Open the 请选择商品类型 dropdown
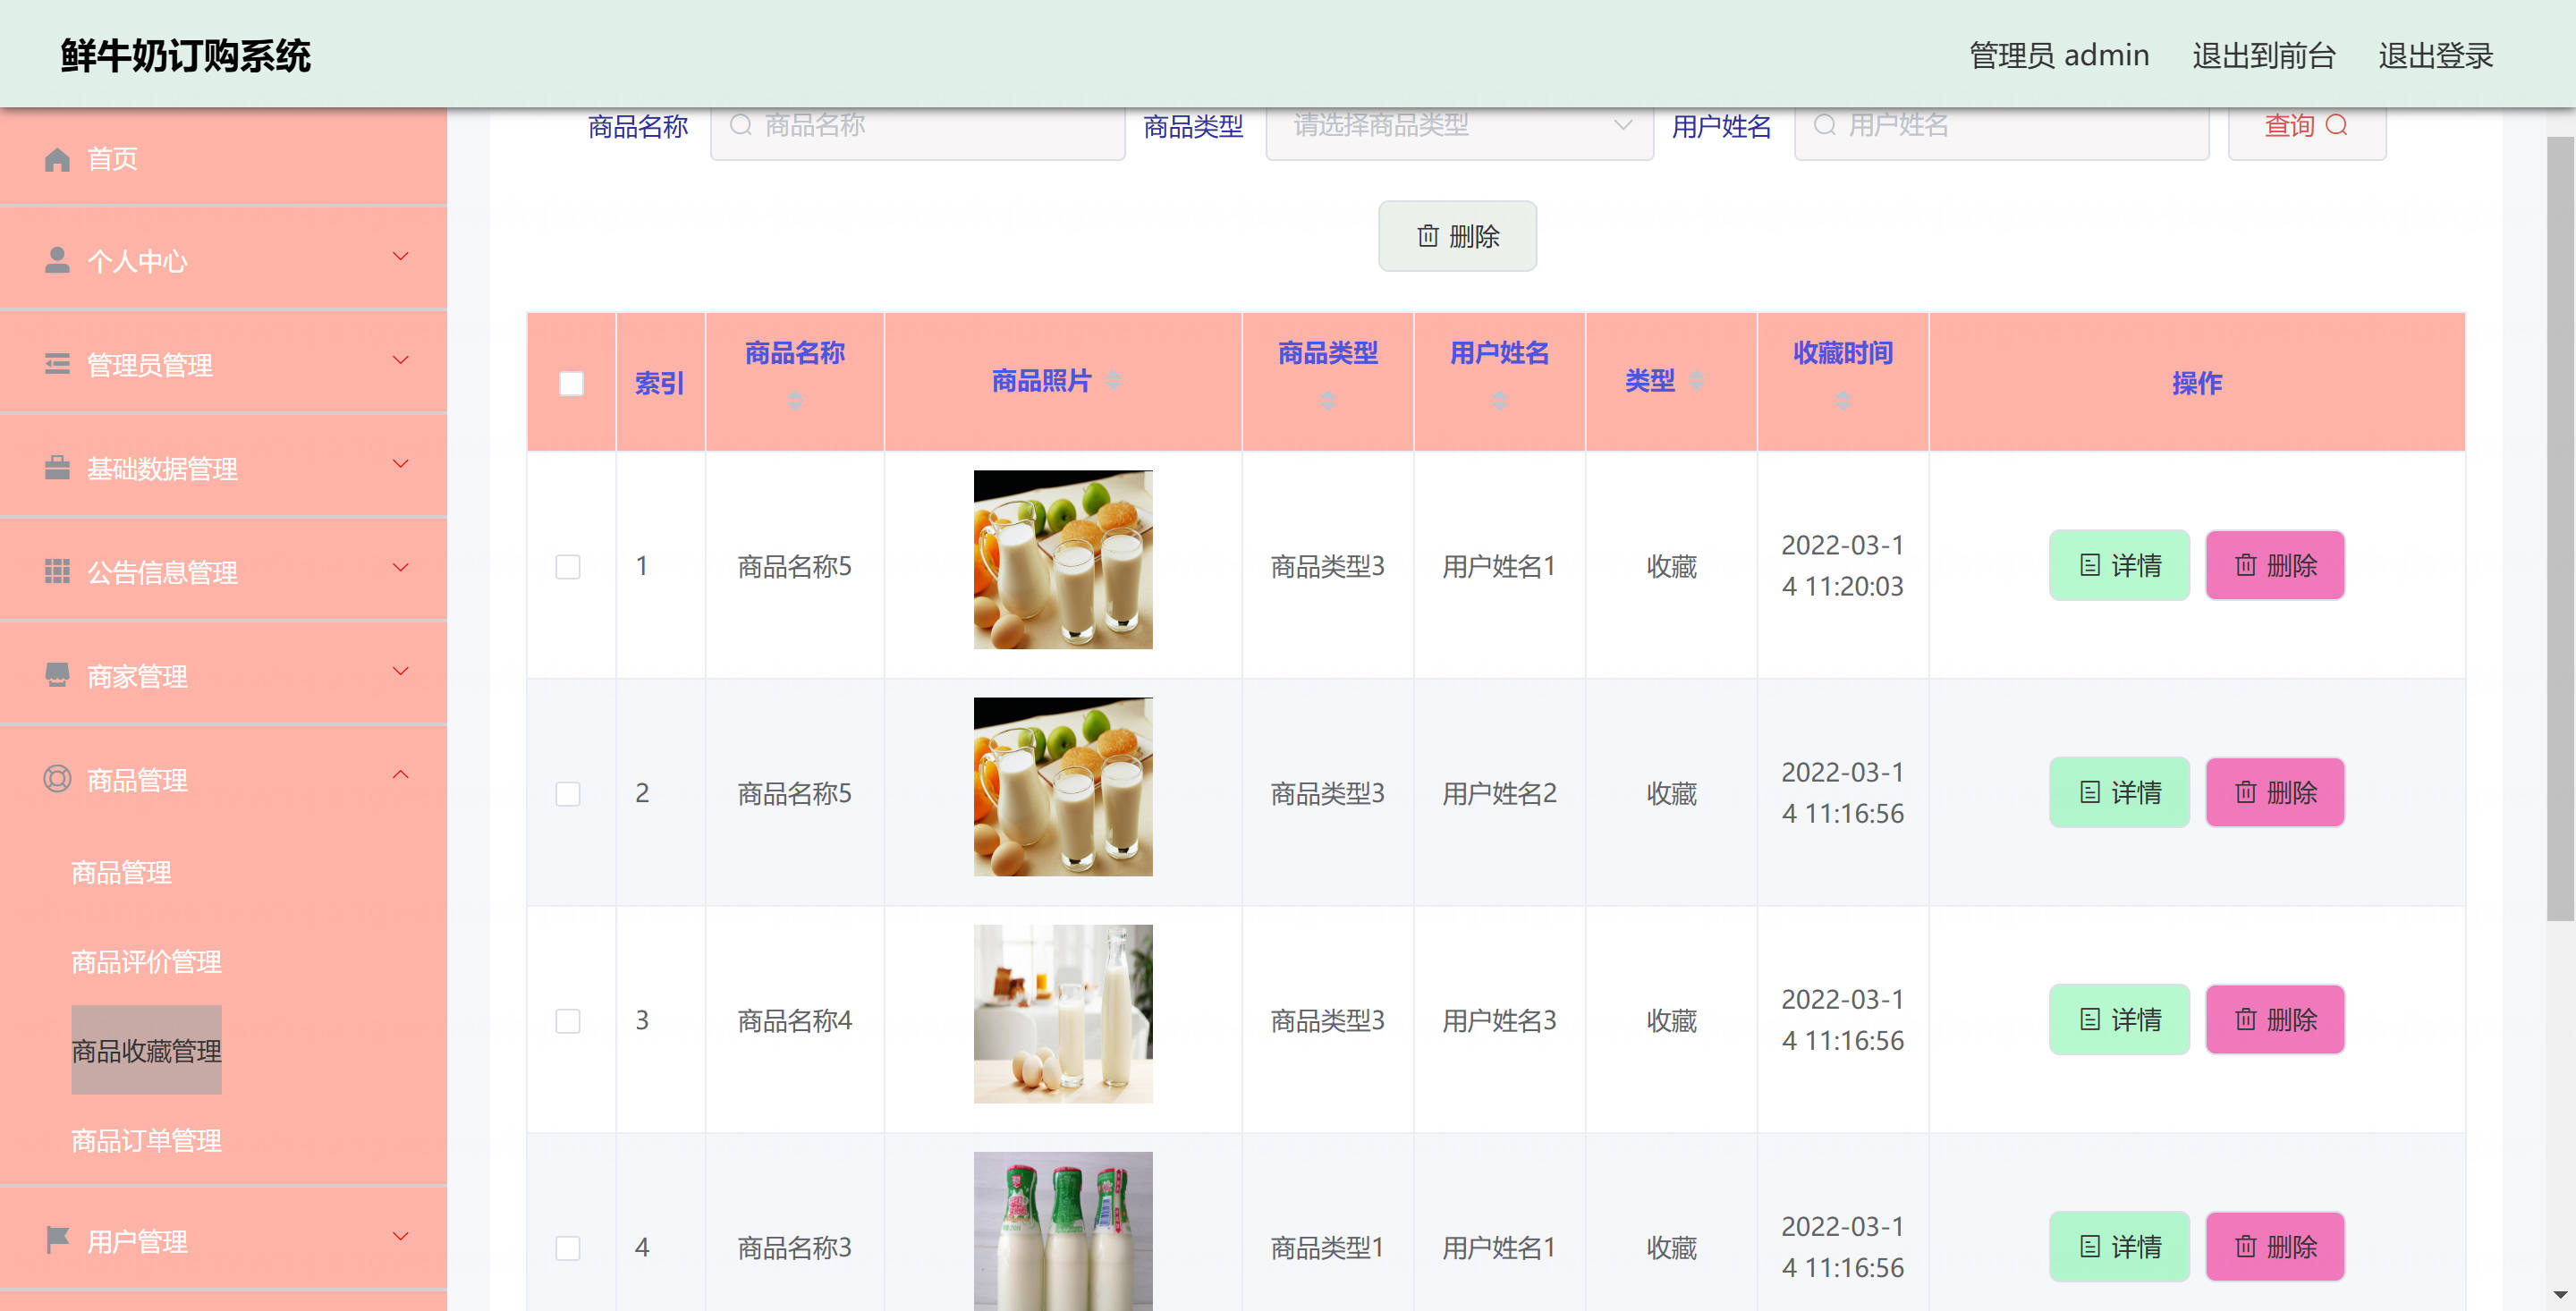The width and height of the screenshot is (2576, 1311). coord(1459,126)
